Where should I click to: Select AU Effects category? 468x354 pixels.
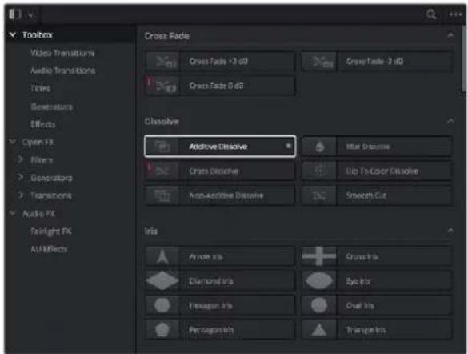coord(49,249)
